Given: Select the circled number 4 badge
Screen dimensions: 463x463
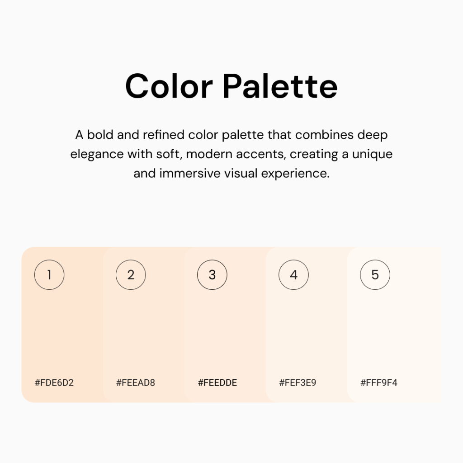Looking at the screenshot, I should [293, 274].
